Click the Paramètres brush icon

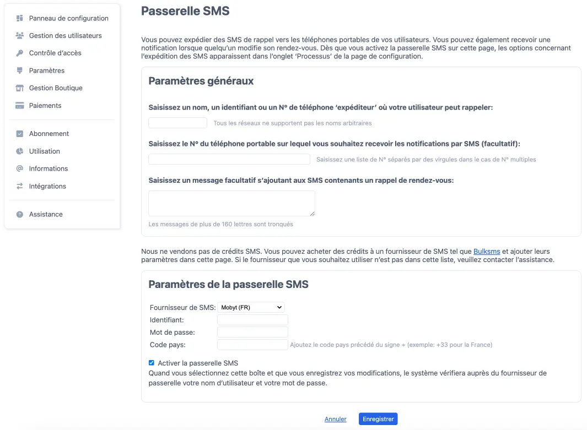[x=20, y=70]
